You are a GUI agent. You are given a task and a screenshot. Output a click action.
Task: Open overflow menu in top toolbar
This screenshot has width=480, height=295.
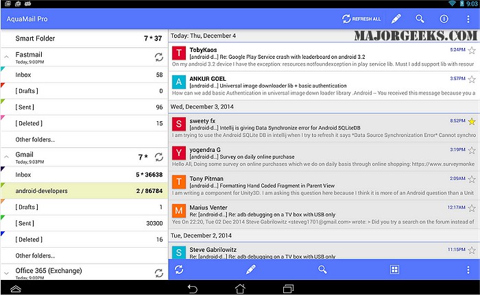click(468, 19)
